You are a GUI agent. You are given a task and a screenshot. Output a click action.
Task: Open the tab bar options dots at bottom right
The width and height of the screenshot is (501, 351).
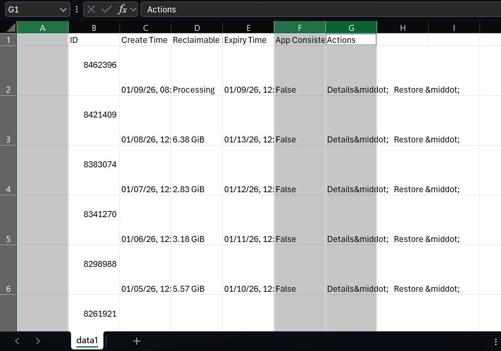coord(495,341)
